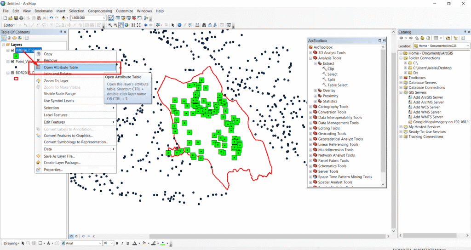Click the Underline icon in Drawing toolbar
471x250 pixels.
click(128, 243)
